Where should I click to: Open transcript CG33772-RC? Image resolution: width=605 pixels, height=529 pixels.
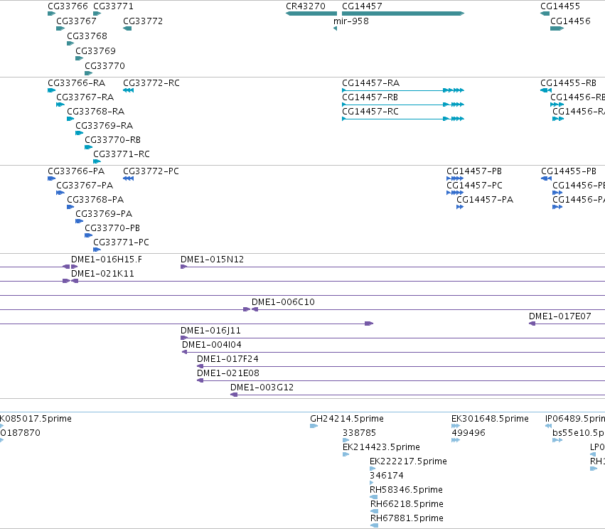point(151,83)
